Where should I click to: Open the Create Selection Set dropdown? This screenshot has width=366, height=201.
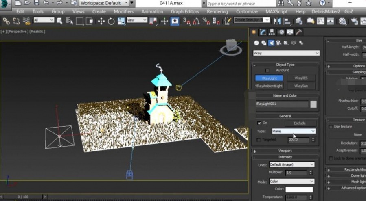point(252,20)
